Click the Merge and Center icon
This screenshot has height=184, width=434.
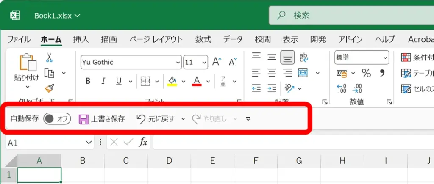303,73
